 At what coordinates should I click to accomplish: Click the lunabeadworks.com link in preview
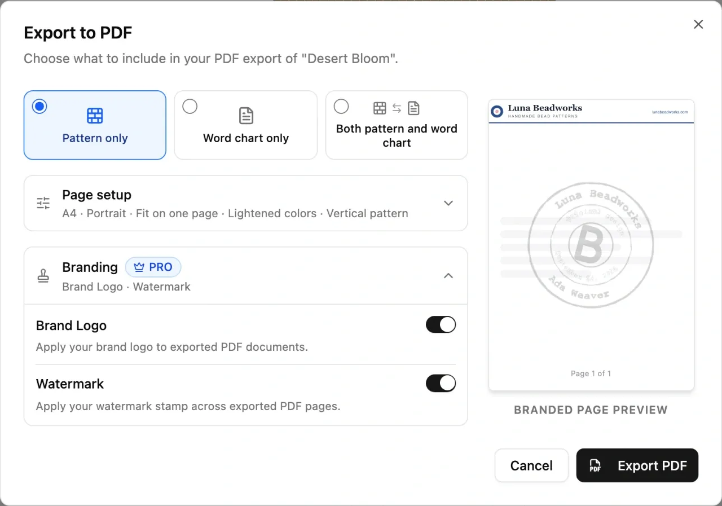point(670,112)
